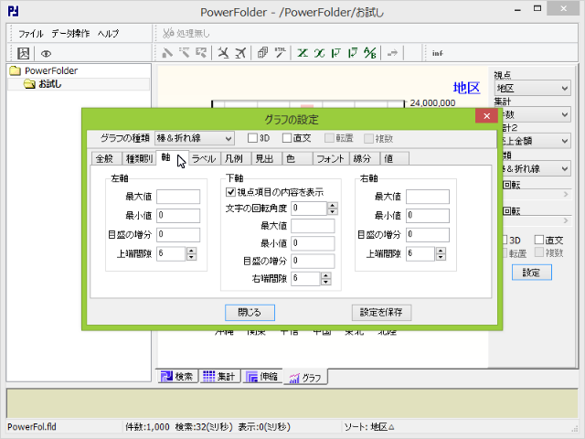Click the 左軸 目盛の増分 field

point(178,234)
